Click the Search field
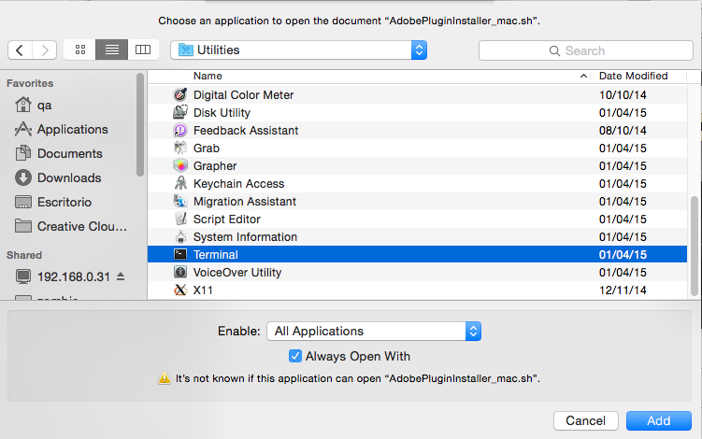Viewport: 702px width, 439px height. (x=585, y=50)
